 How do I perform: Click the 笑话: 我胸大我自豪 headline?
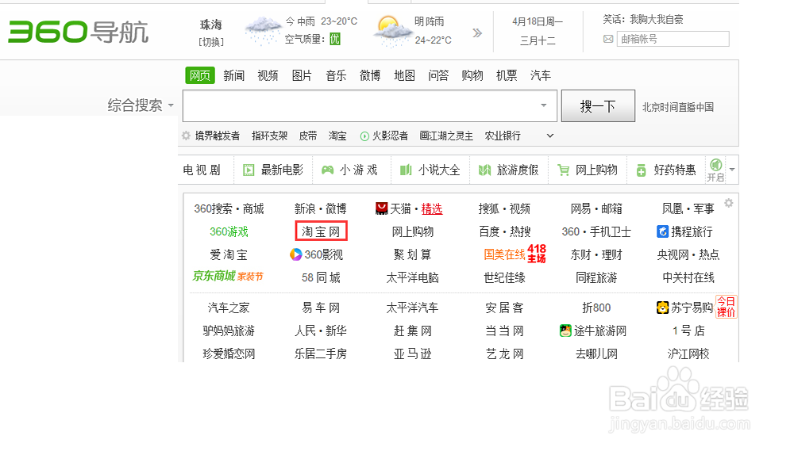click(643, 20)
